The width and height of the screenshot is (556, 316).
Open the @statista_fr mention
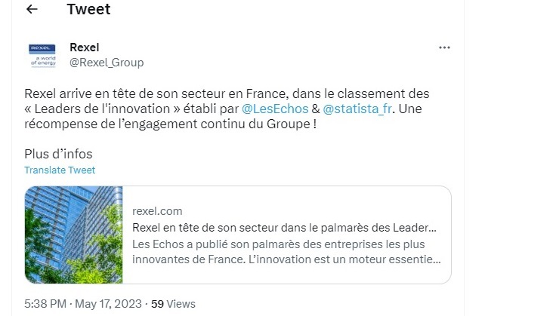pyautogui.click(x=358, y=109)
